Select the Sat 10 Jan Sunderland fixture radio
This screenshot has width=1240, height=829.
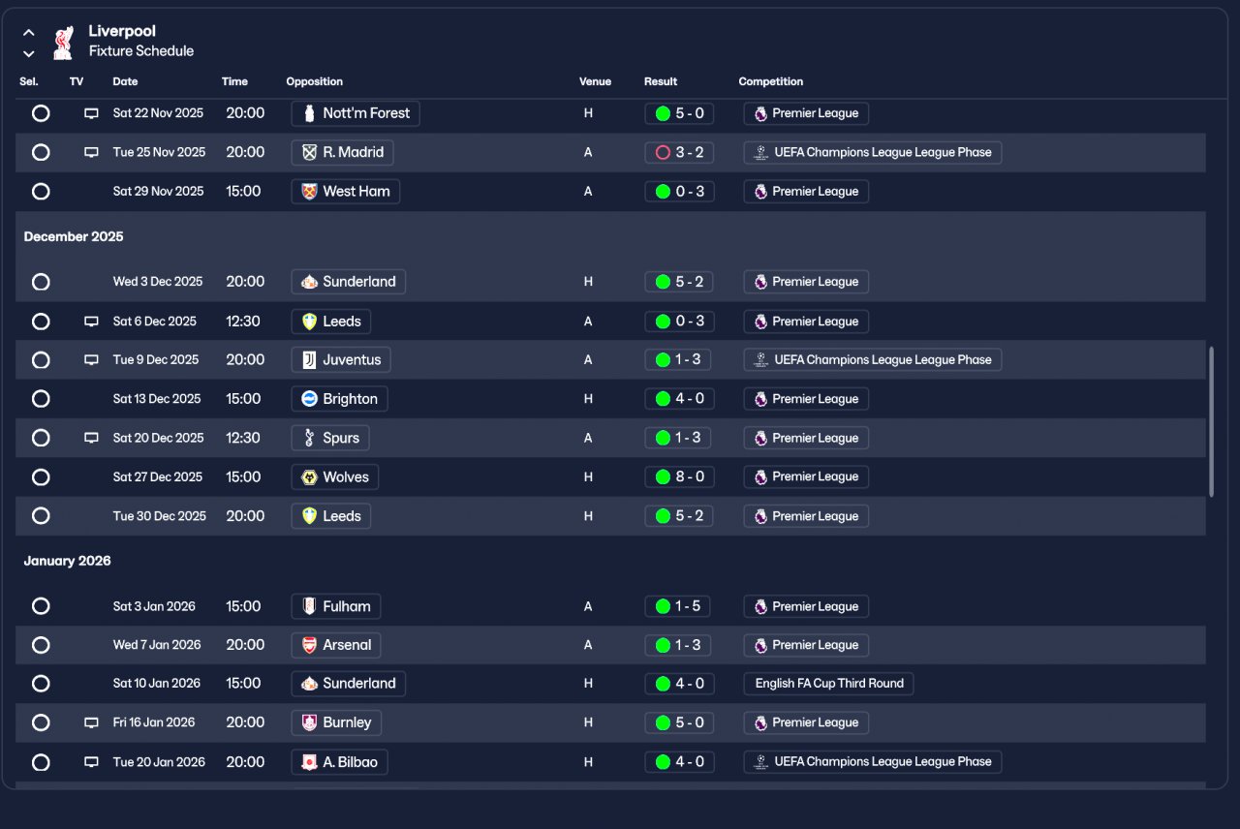41,684
